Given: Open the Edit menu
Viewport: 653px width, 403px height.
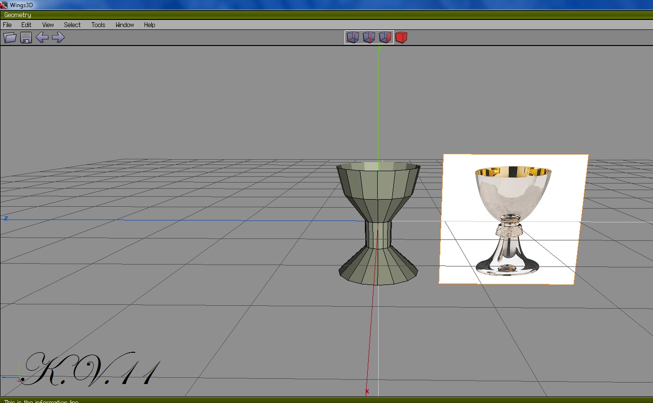Looking at the screenshot, I should [x=26, y=25].
